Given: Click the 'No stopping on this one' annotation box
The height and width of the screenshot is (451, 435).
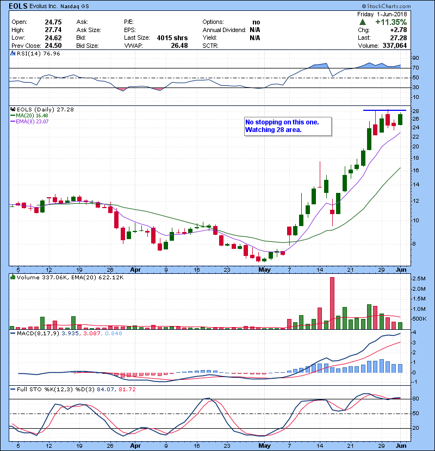Looking at the screenshot, I should coord(288,126).
